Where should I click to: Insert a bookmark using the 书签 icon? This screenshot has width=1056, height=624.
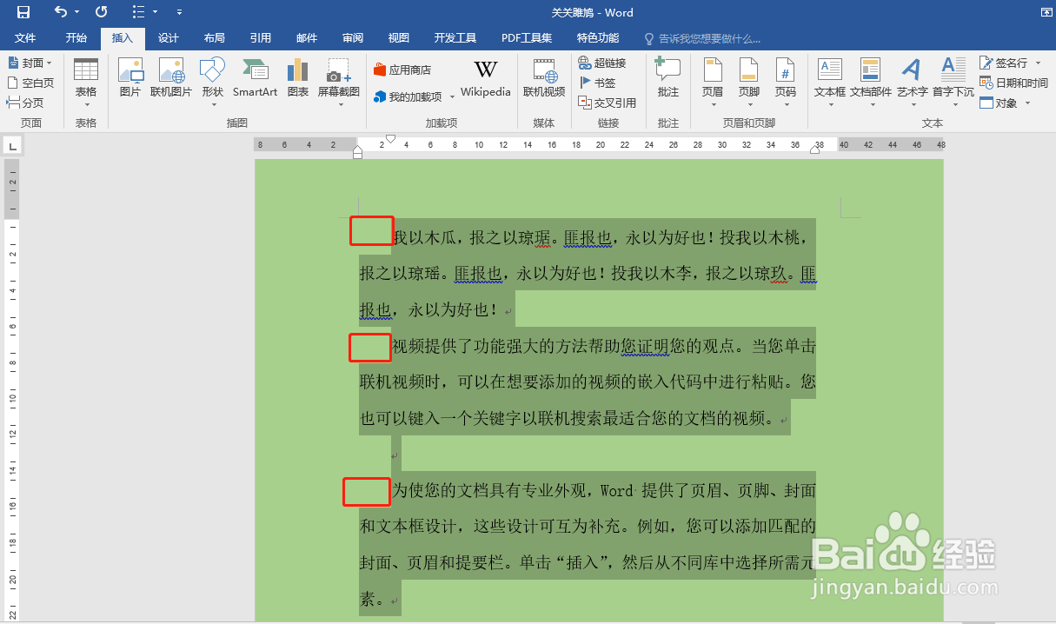tap(601, 83)
